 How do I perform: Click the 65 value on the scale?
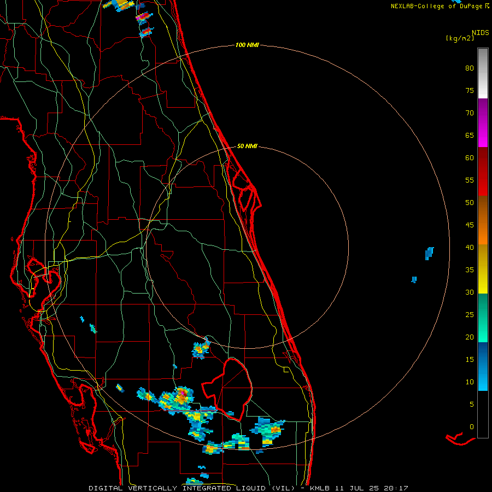(x=470, y=135)
